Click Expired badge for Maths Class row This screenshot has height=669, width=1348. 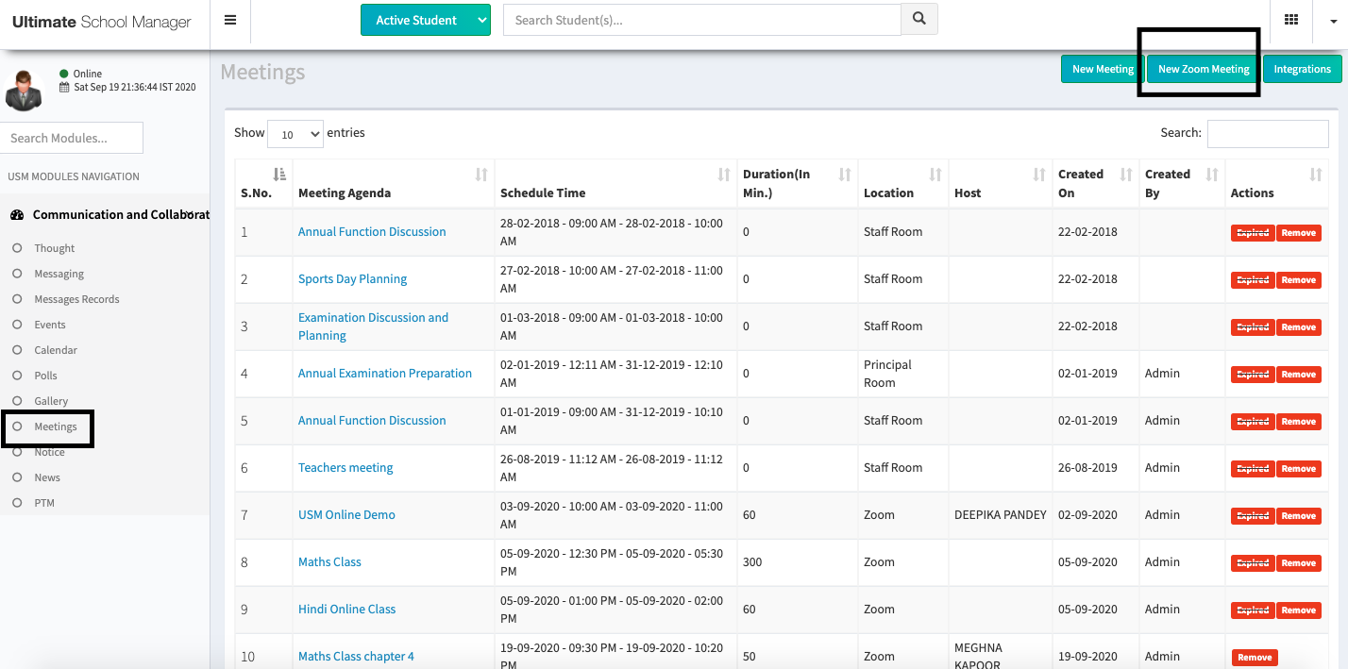tap(1253, 563)
